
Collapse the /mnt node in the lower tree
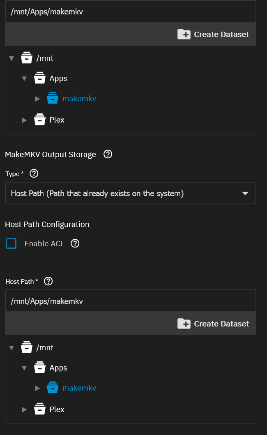click(x=12, y=348)
